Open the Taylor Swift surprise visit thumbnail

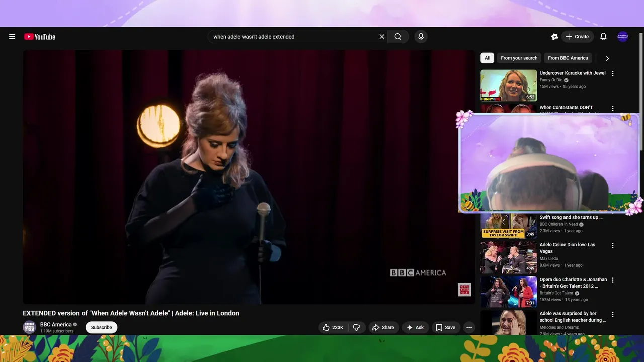pyautogui.click(x=509, y=226)
